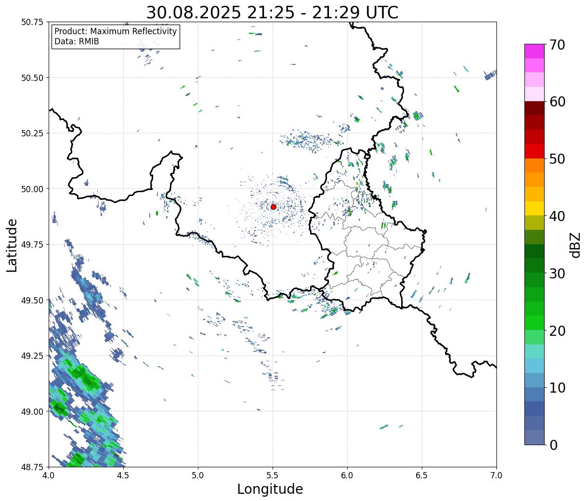Click the 'Longitude' axis label

click(270, 489)
